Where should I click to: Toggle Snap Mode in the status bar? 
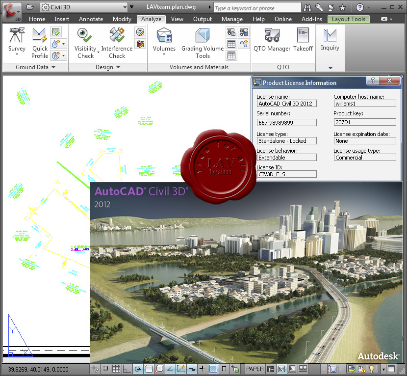coord(105,369)
